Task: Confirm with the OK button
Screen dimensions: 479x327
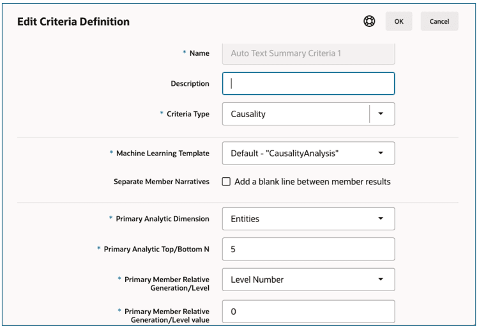Action: pyautogui.click(x=399, y=21)
